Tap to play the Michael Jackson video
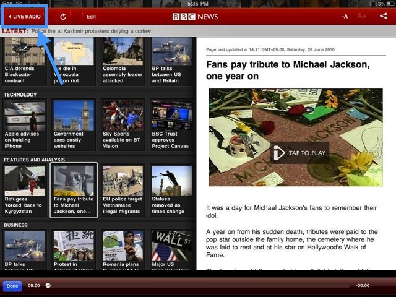Viewport: 396px width, 297px height. [x=299, y=153]
